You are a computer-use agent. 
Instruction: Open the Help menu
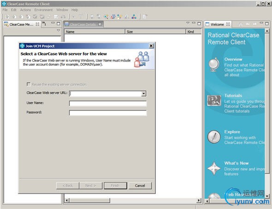(75, 10)
